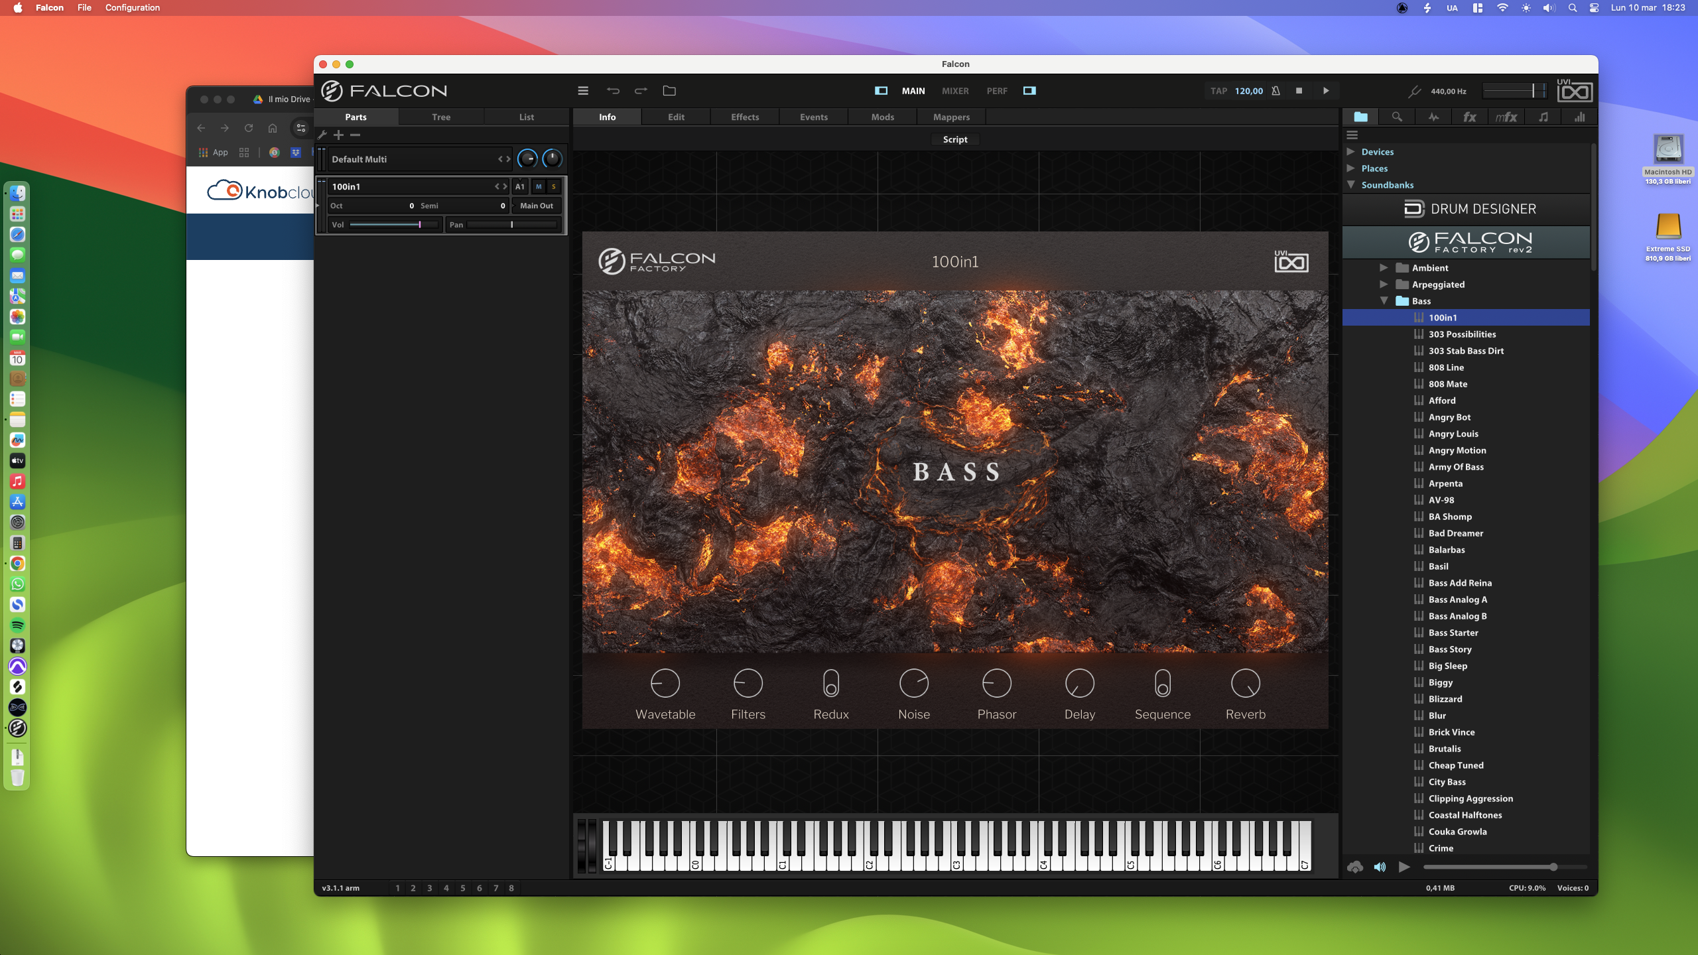Adjust the Pan slider of 100in1

(511, 225)
